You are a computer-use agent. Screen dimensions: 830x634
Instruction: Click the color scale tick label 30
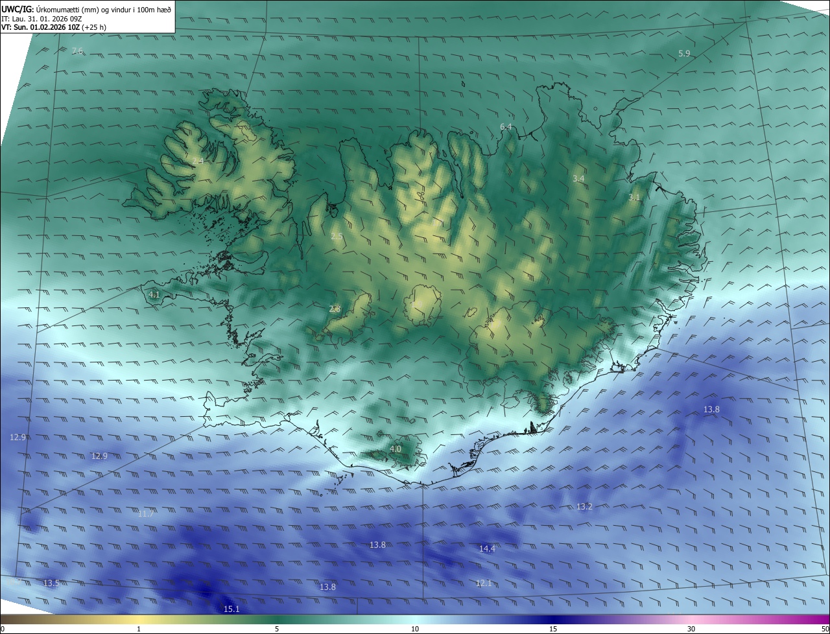pyautogui.click(x=691, y=629)
